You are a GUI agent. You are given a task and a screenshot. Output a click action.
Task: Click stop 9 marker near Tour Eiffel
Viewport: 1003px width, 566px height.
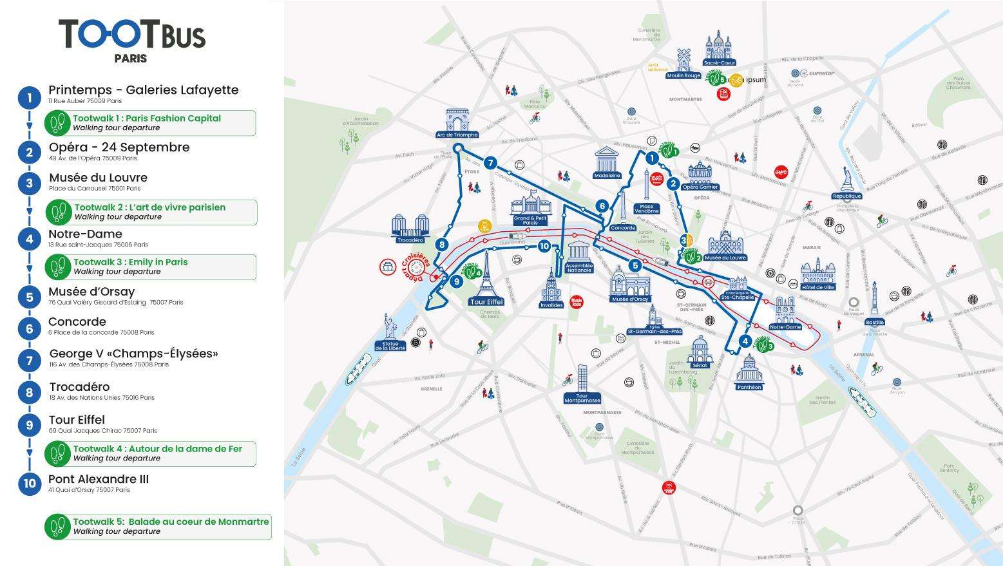point(457,281)
